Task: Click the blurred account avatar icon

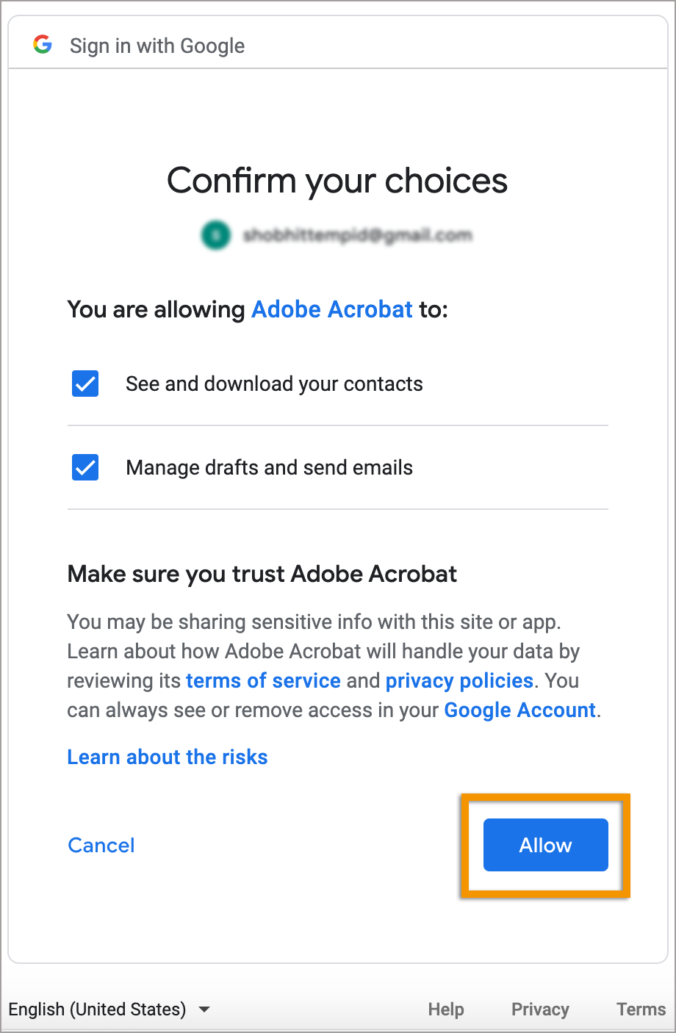Action: click(x=215, y=235)
